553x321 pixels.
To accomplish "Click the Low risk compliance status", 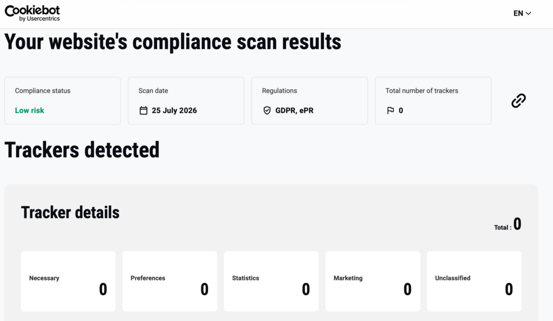I will pyautogui.click(x=30, y=110).
